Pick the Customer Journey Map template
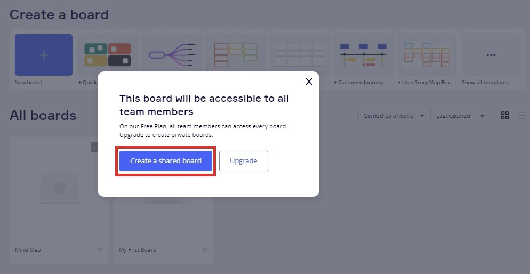This screenshot has height=274, width=530. click(363, 54)
